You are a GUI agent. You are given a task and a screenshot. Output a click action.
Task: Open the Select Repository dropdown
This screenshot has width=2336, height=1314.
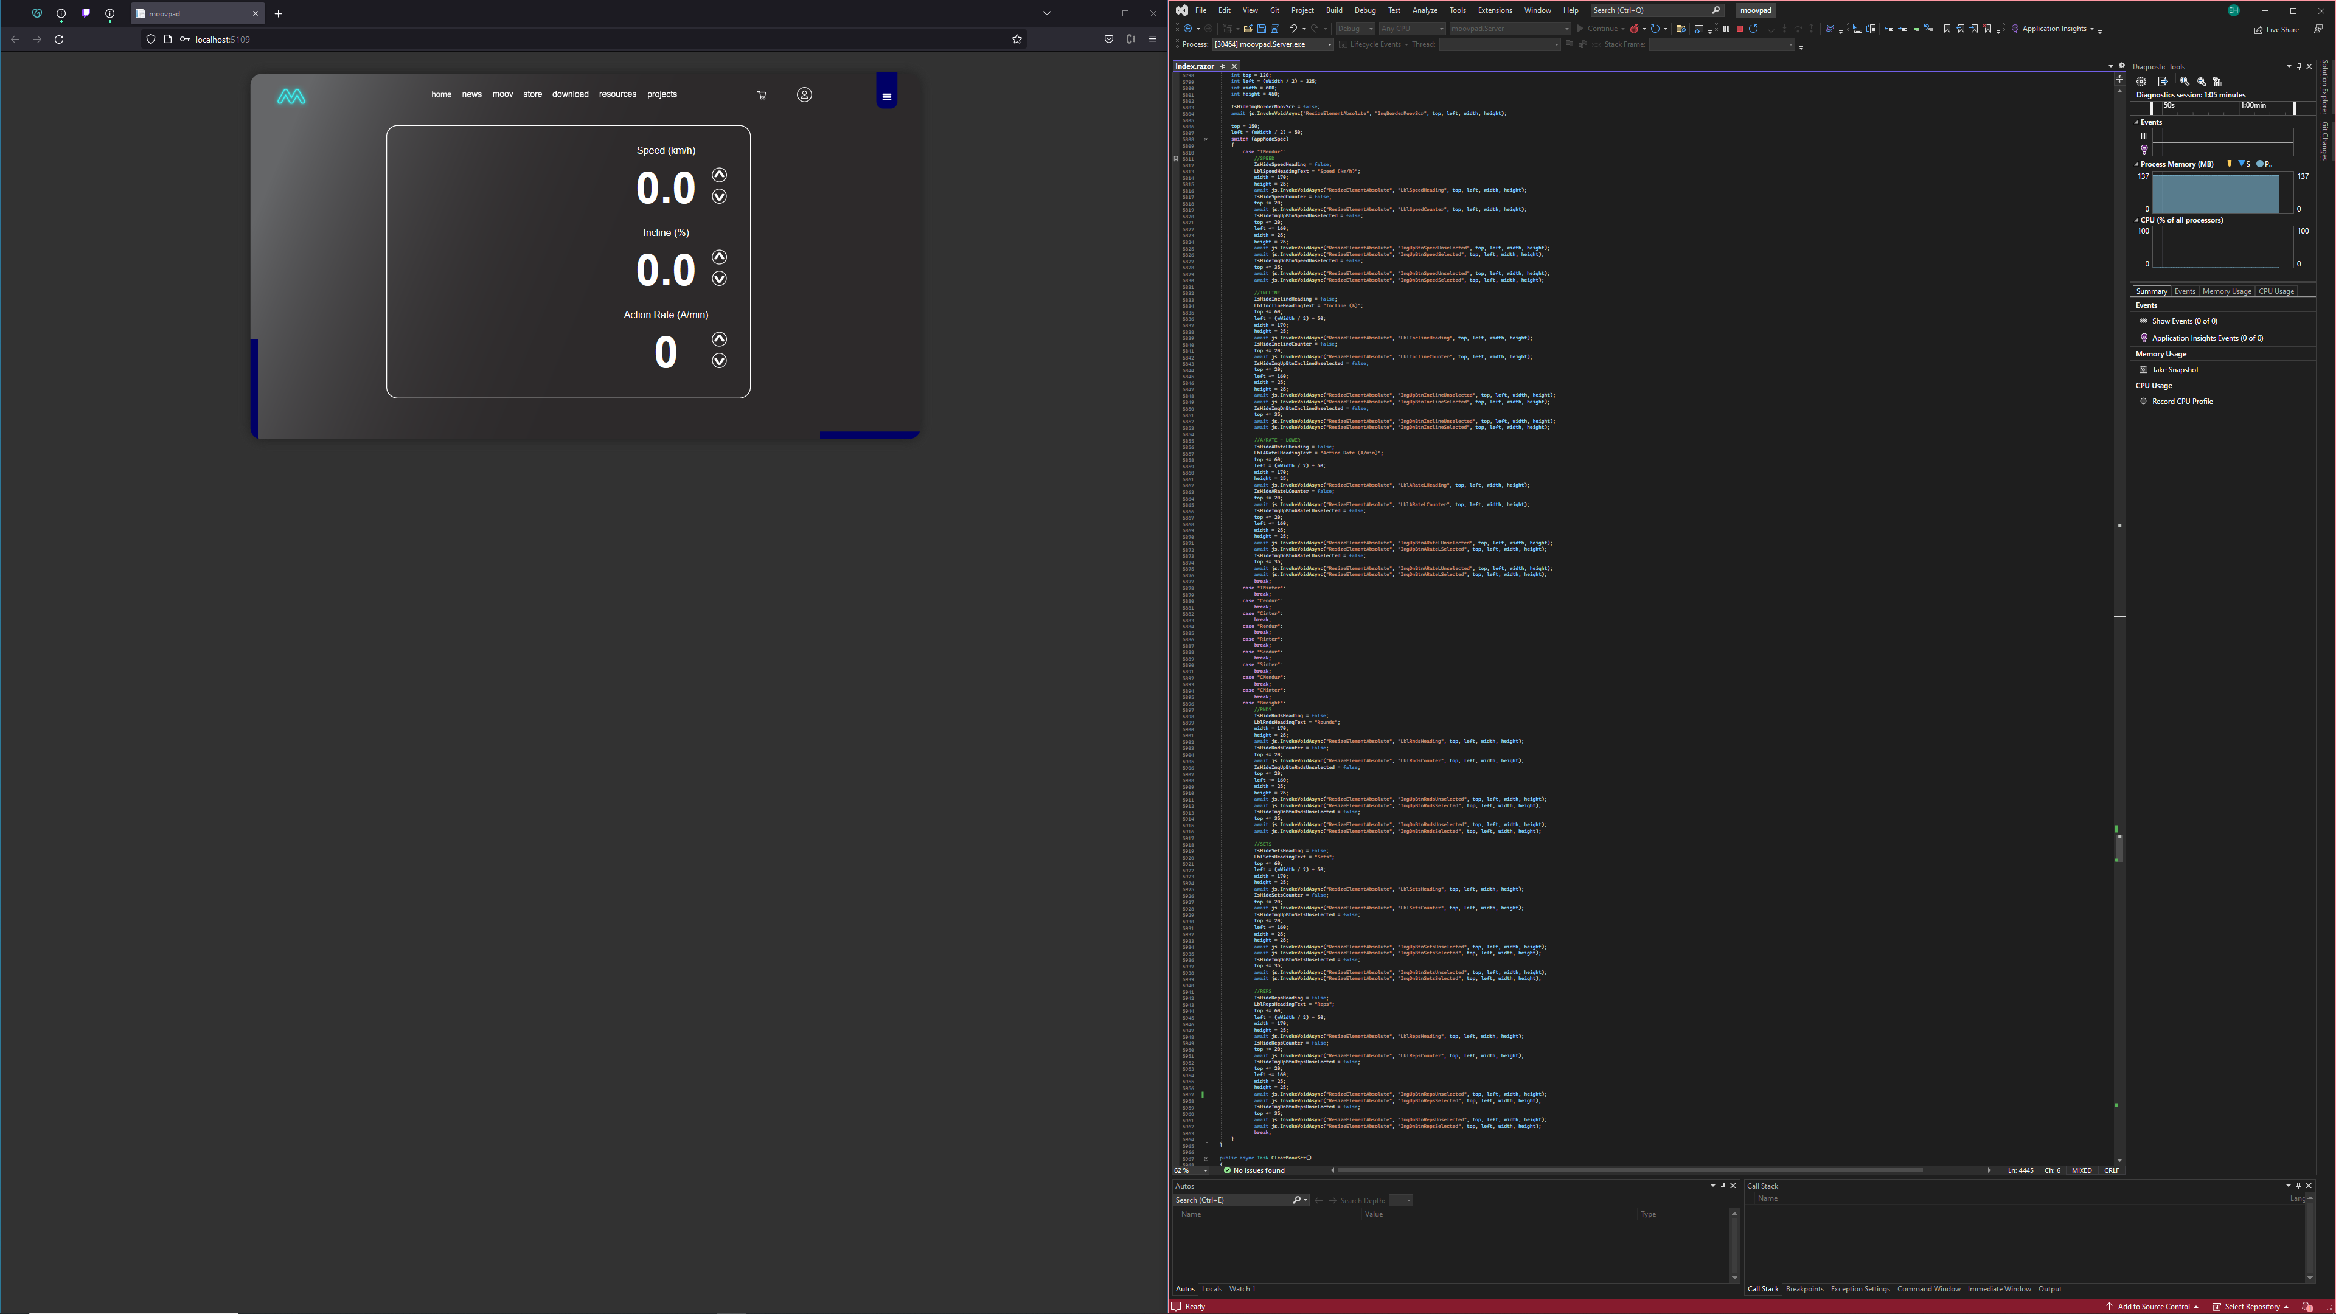(x=2251, y=1307)
